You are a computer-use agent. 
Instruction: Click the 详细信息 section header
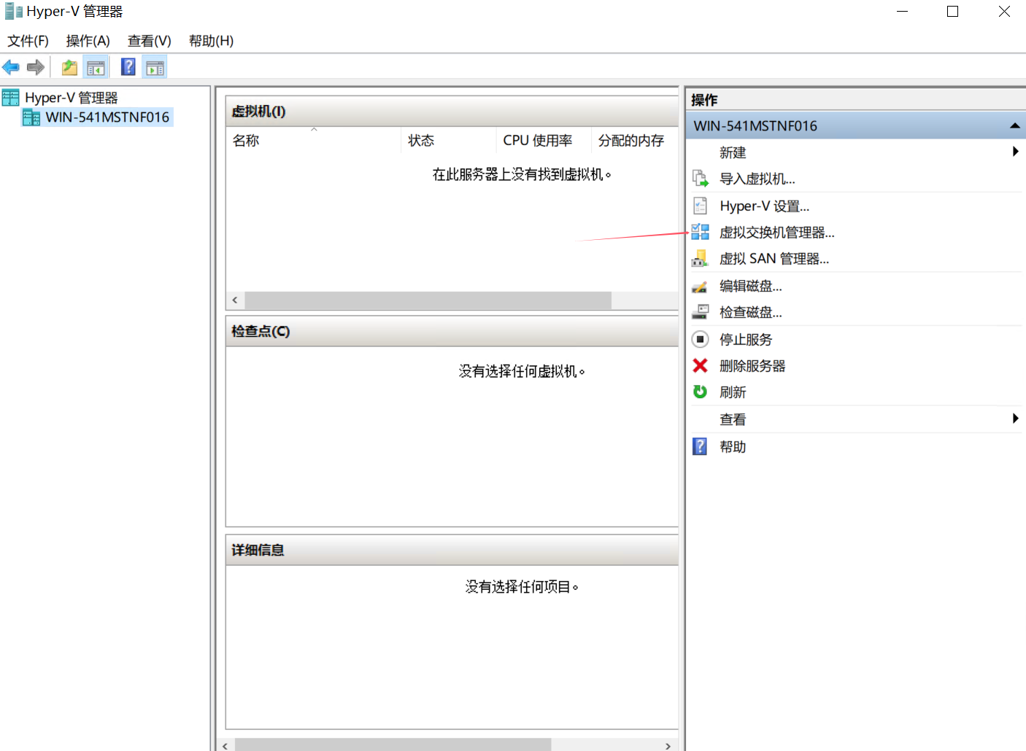[452, 550]
